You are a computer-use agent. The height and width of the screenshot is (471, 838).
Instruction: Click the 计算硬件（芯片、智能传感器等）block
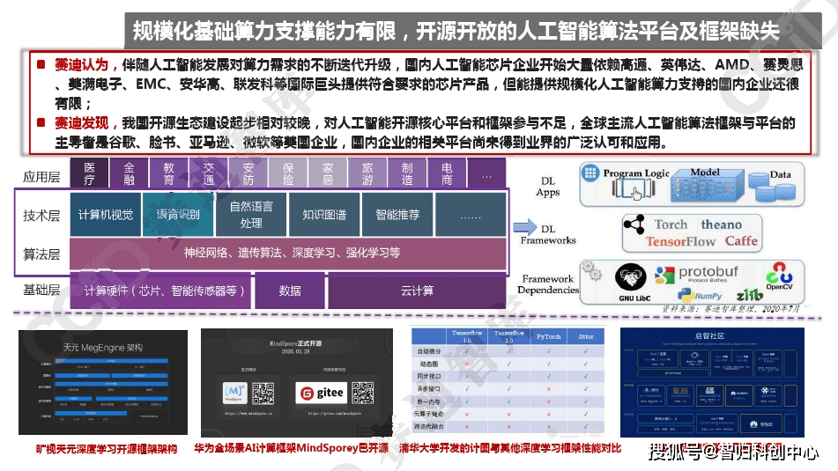point(160,291)
